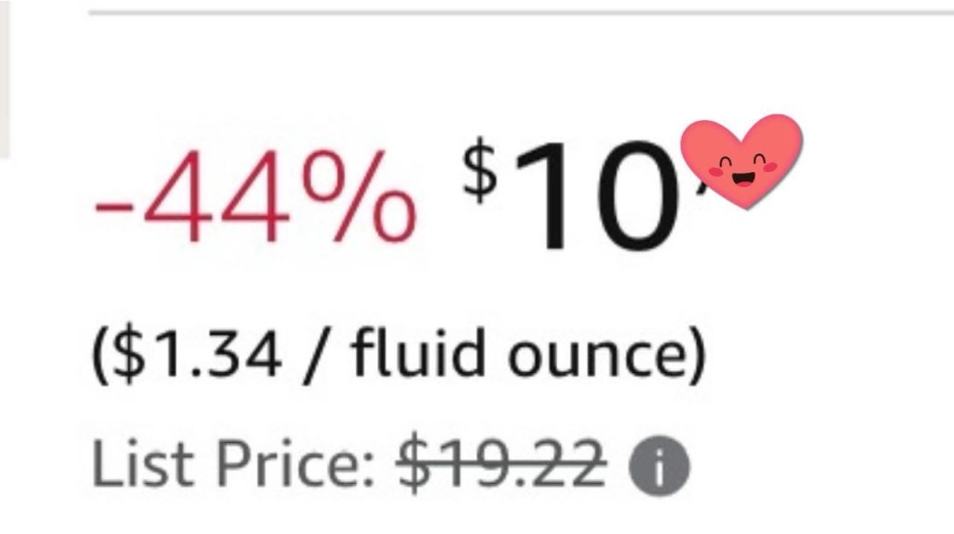Click the red percent symbol

pyautogui.click(x=359, y=199)
